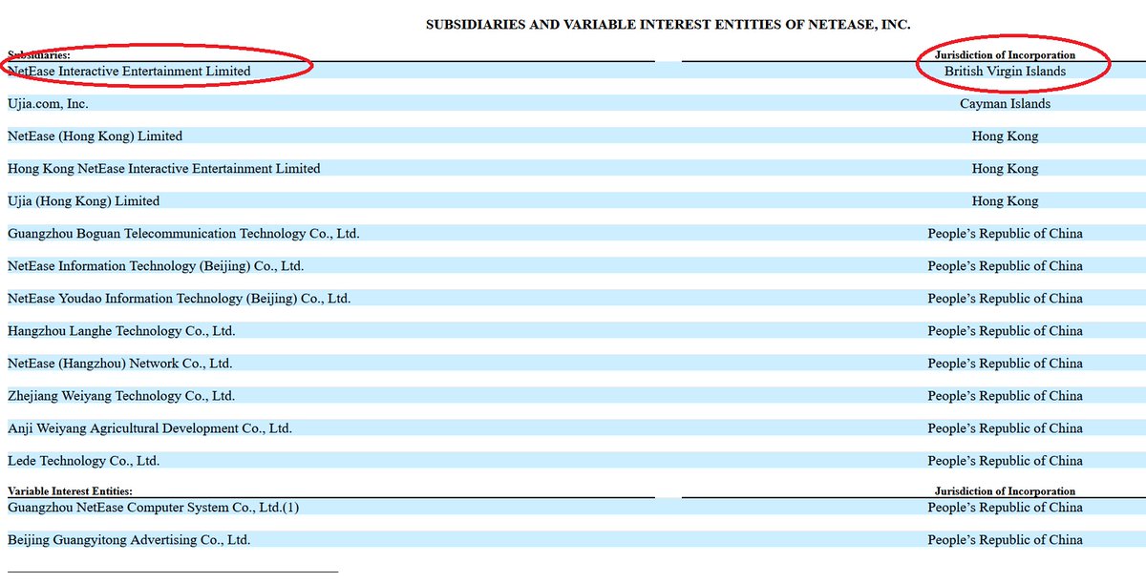Select 'Lede Technology Co., Ltd.' name
The width and height of the screenshot is (1146, 583).
[84, 460]
